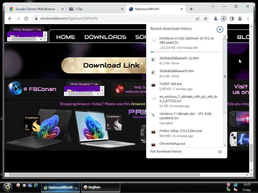Image resolution: width=258 pixels, height=193 pixels.
Task: Click the Snapdragon X Plus laptop ad
Action: point(105,128)
